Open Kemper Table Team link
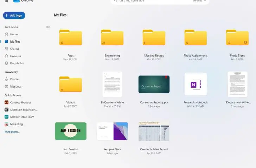This screenshot has height=168, width=256. [22, 117]
